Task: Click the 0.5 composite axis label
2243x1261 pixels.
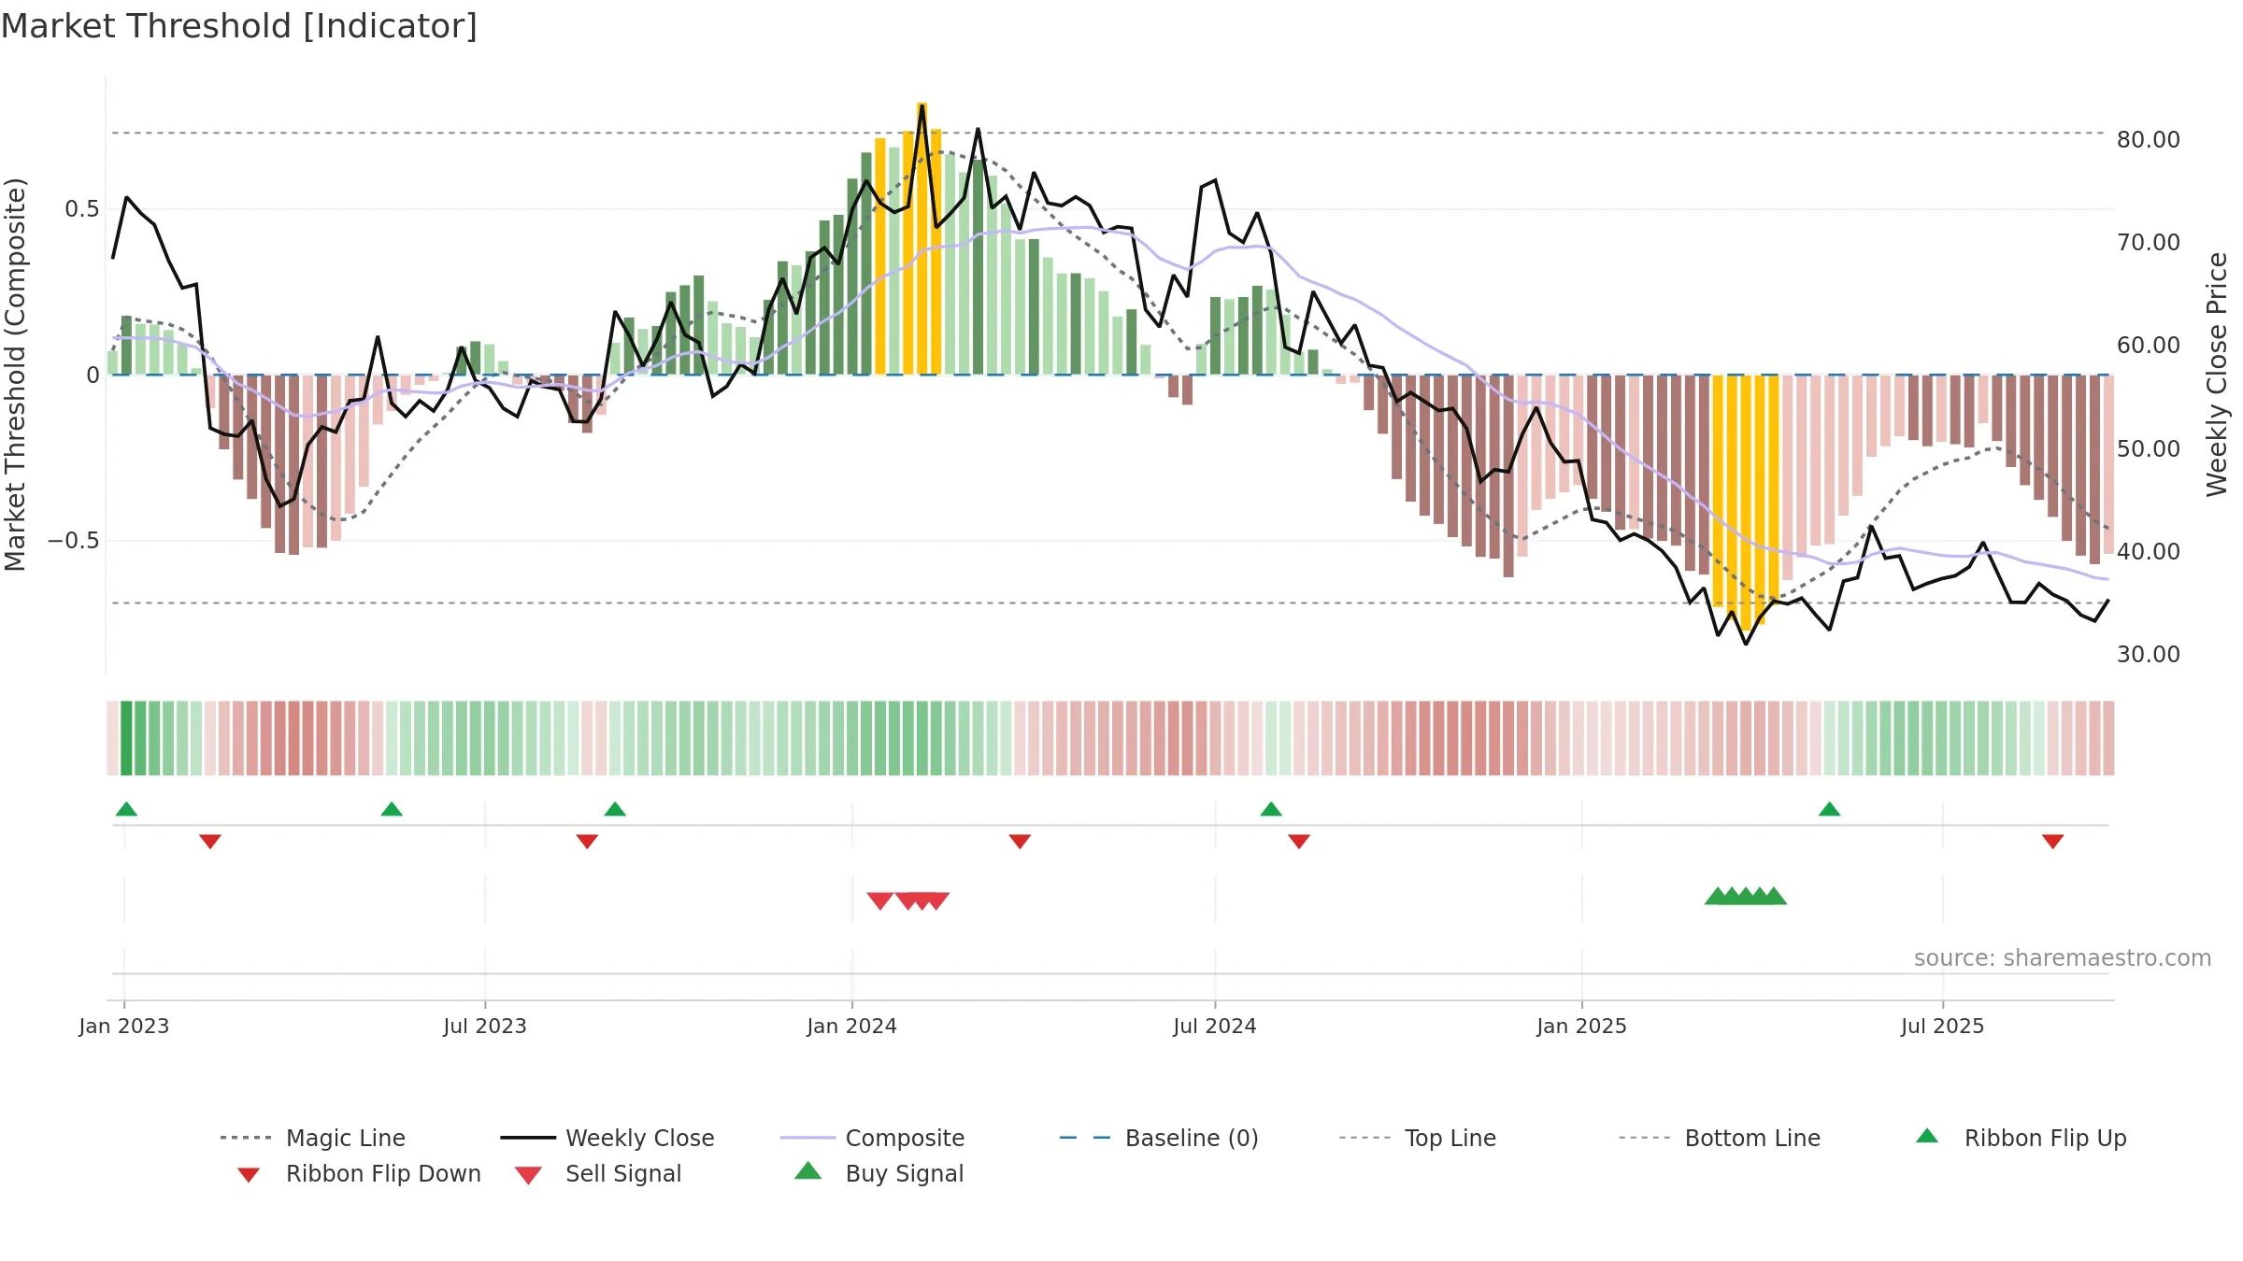Action: coord(82,208)
